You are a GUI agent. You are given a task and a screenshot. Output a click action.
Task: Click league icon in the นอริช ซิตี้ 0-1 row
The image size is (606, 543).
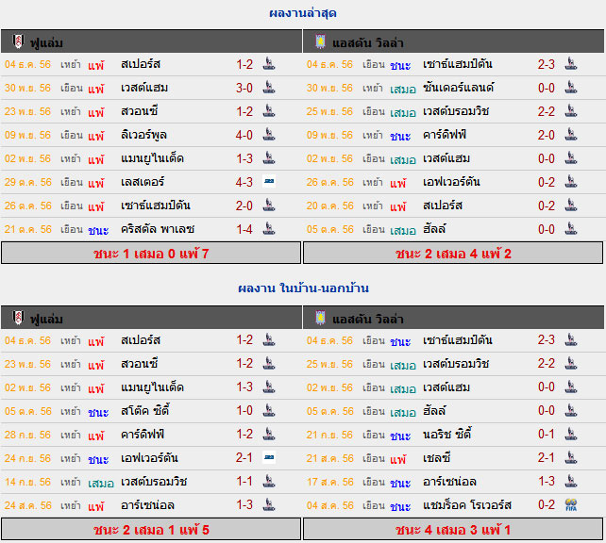571,435
